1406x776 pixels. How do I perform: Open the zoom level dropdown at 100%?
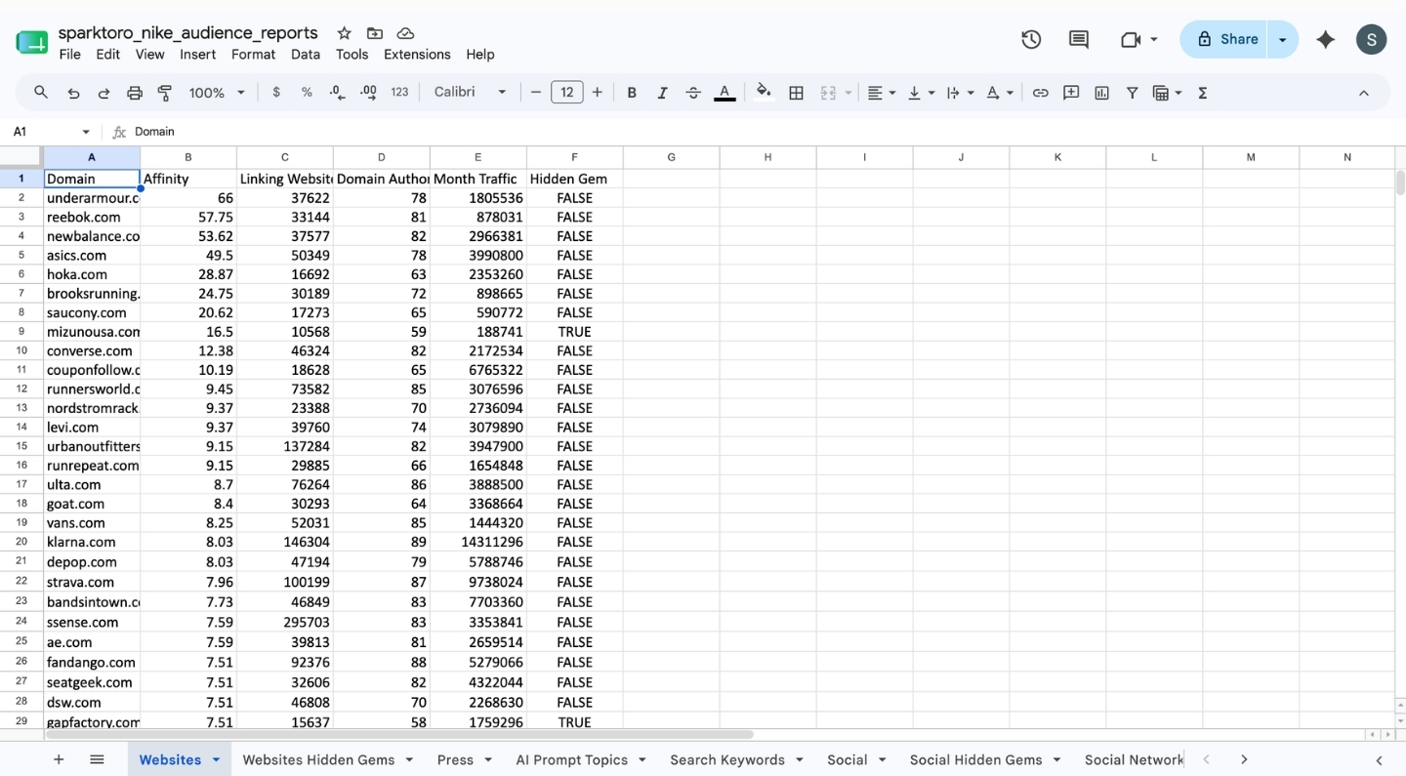pos(216,93)
